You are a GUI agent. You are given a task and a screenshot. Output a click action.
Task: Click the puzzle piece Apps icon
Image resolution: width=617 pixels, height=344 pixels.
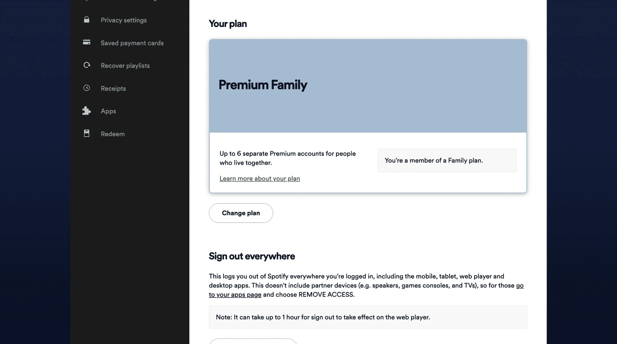click(x=86, y=111)
